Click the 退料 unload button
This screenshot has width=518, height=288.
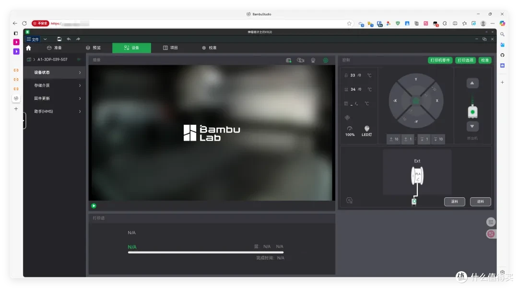point(455,202)
